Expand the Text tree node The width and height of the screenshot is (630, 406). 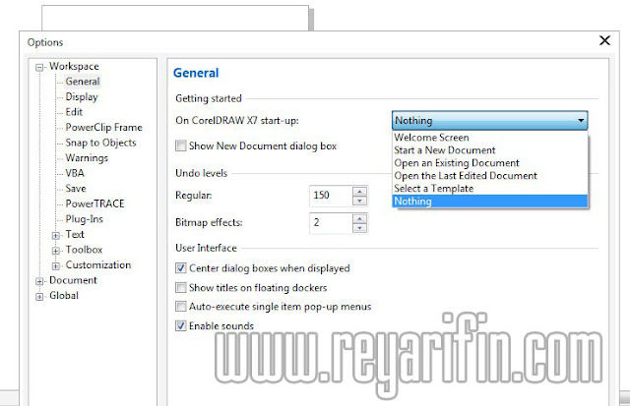56,236
